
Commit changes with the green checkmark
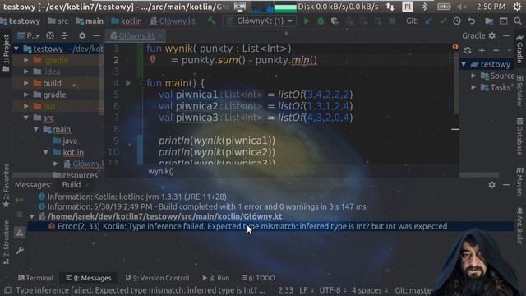tap(442, 21)
